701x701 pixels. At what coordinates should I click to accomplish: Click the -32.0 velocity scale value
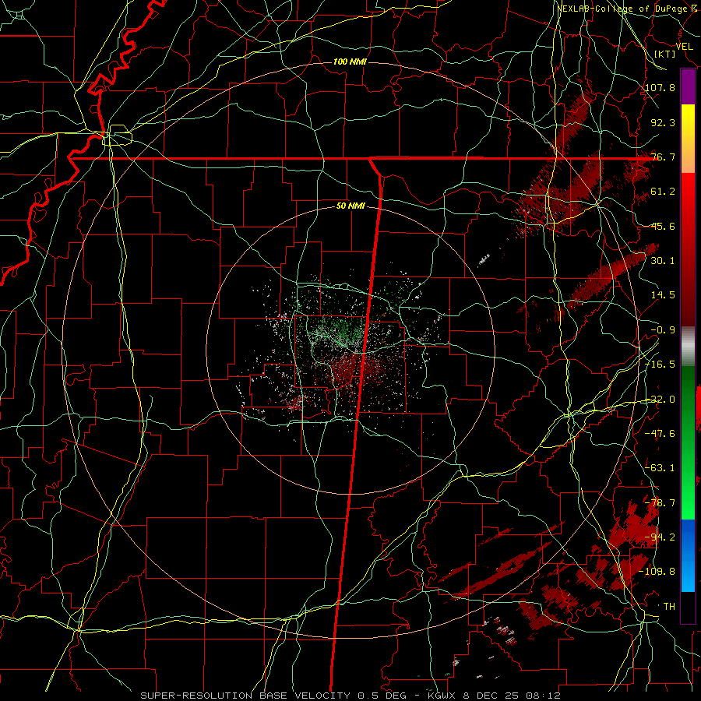click(x=660, y=400)
